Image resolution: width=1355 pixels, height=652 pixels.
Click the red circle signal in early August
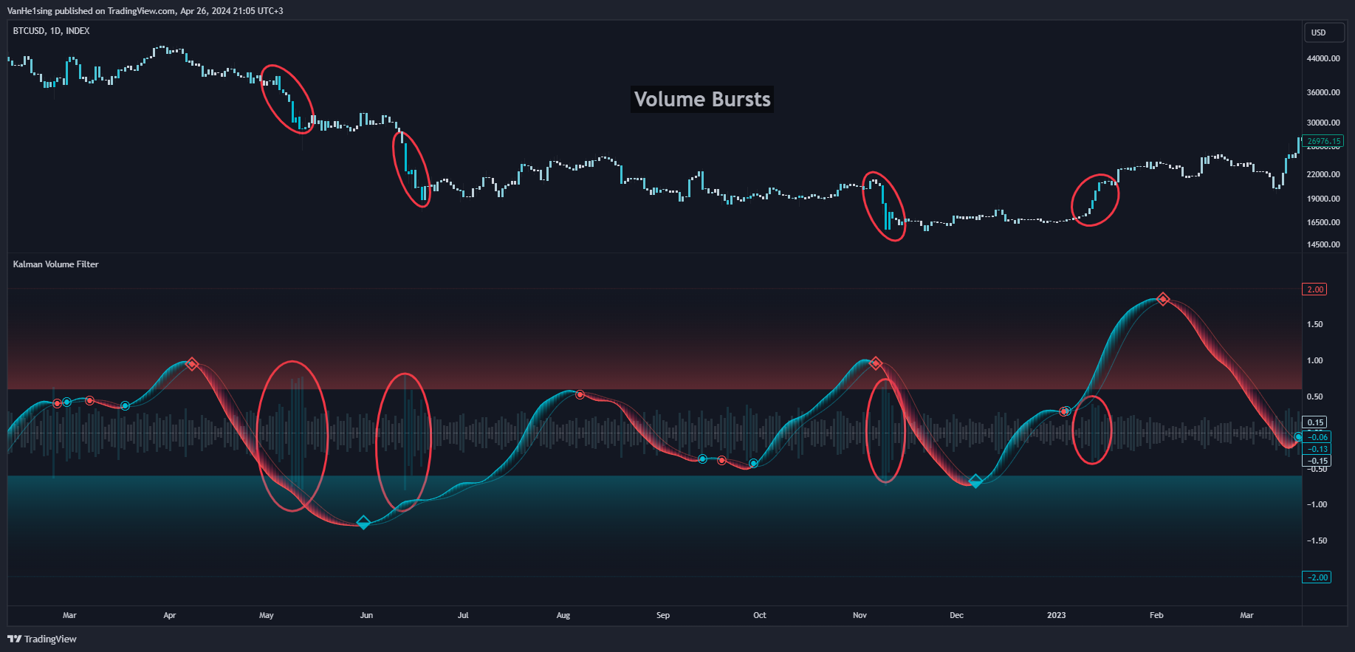pyautogui.click(x=580, y=395)
